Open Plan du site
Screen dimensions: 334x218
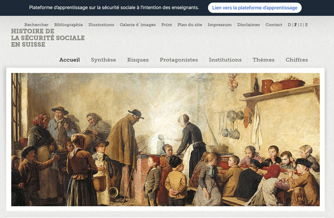tap(190, 25)
